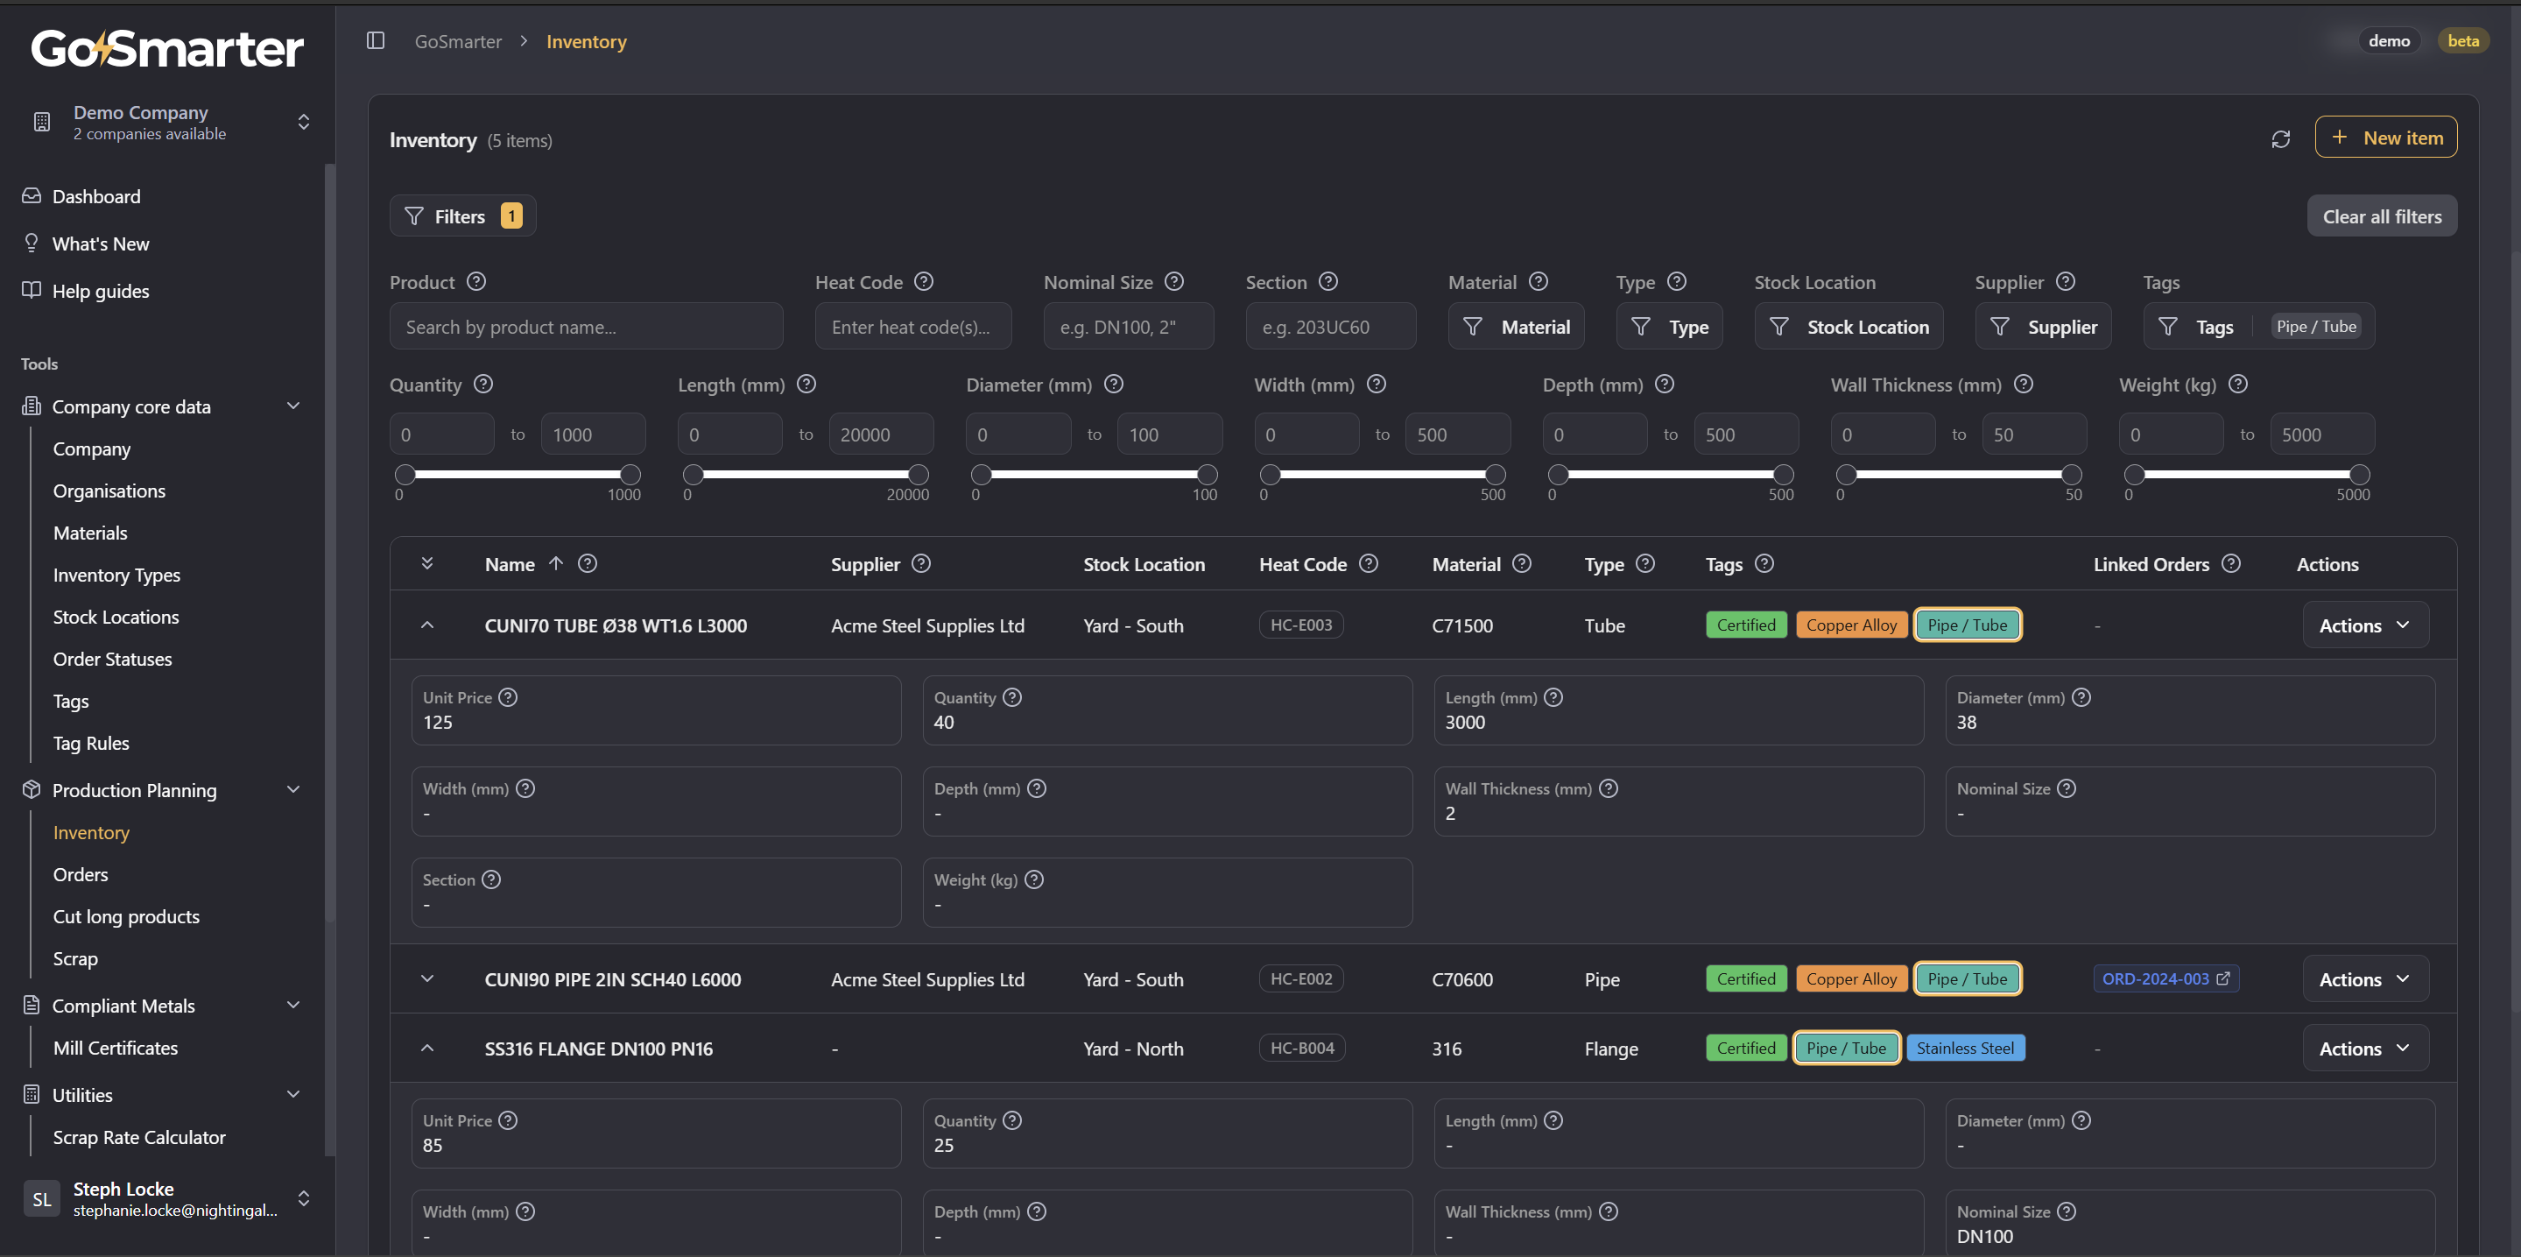Click the Quantity range help icon
Screen dimensions: 2521x1257
[x=483, y=385]
